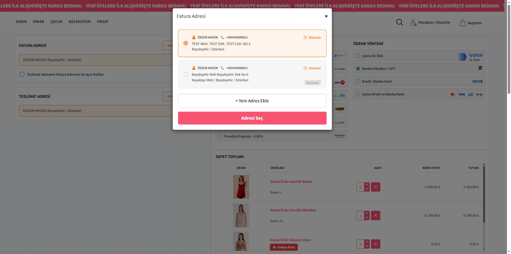
Task: Select Kredi / Banka Kartı payment method
Action: click(358, 82)
